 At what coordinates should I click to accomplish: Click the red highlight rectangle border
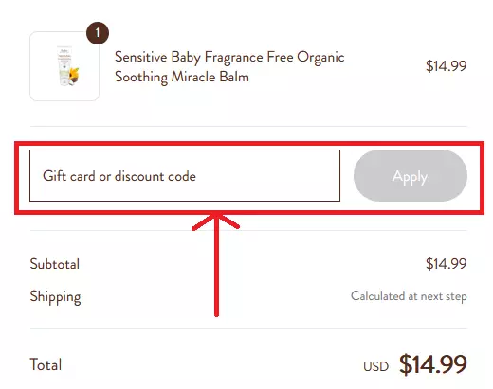(249, 144)
